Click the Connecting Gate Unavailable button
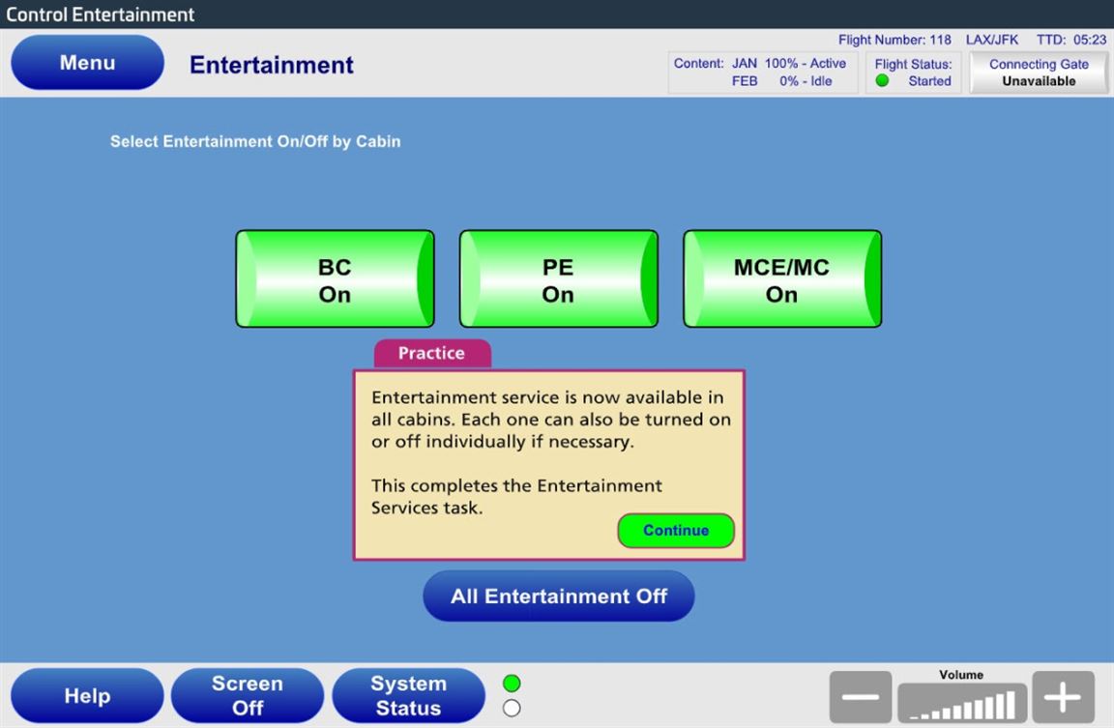1114x728 pixels. point(1039,73)
